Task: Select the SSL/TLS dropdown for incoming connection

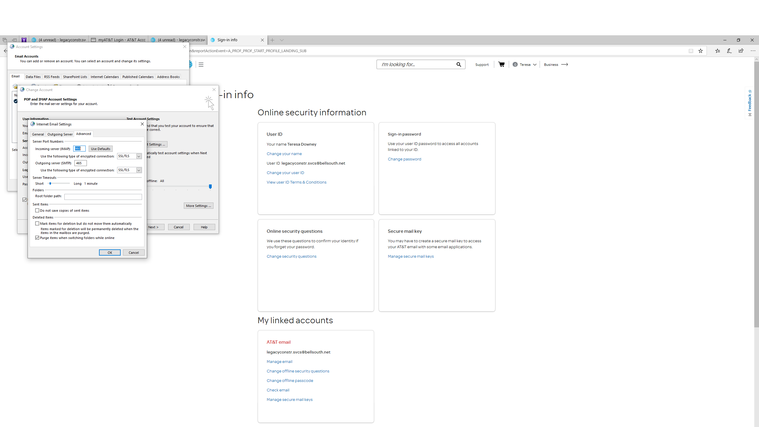Action: [x=129, y=156]
